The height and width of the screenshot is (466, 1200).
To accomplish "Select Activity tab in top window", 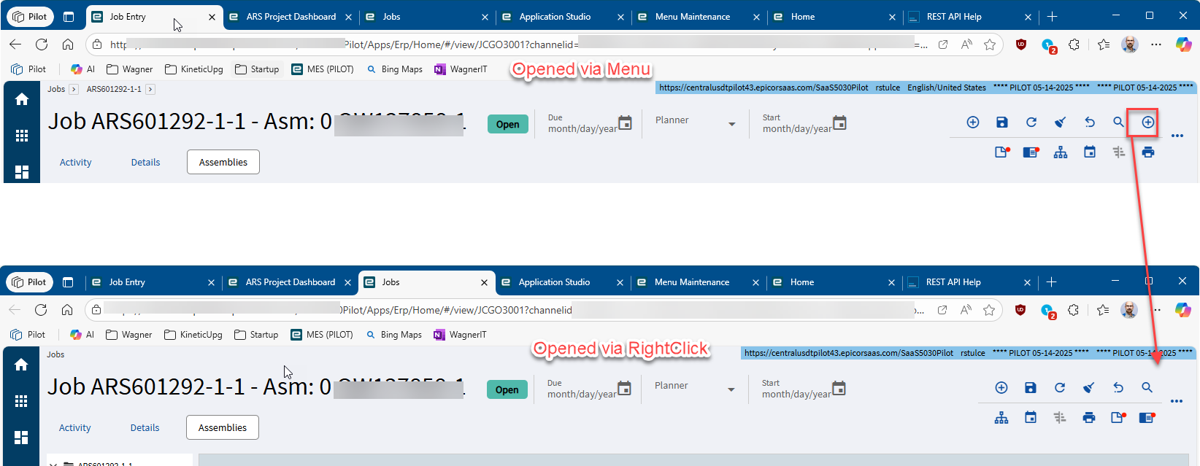I will [76, 163].
